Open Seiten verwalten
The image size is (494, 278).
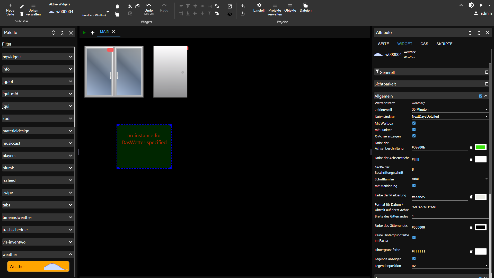[x=33, y=10]
